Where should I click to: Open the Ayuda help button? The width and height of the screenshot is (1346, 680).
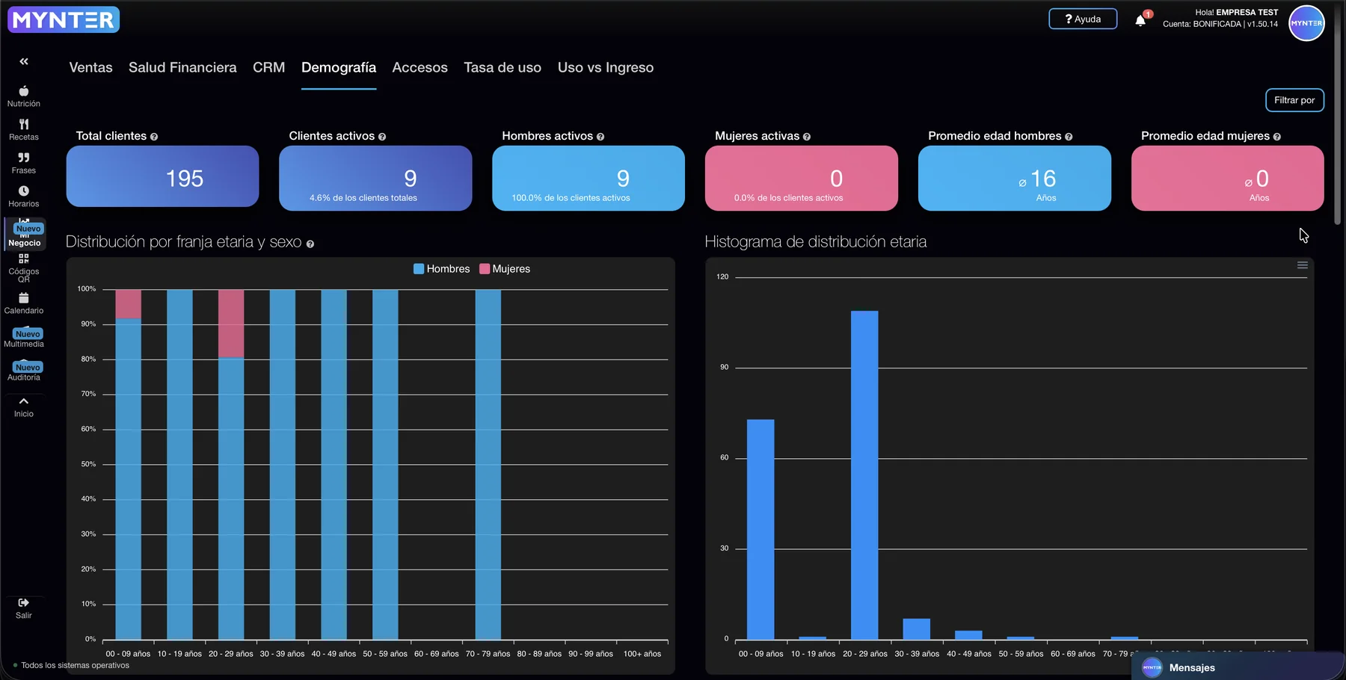(1083, 19)
